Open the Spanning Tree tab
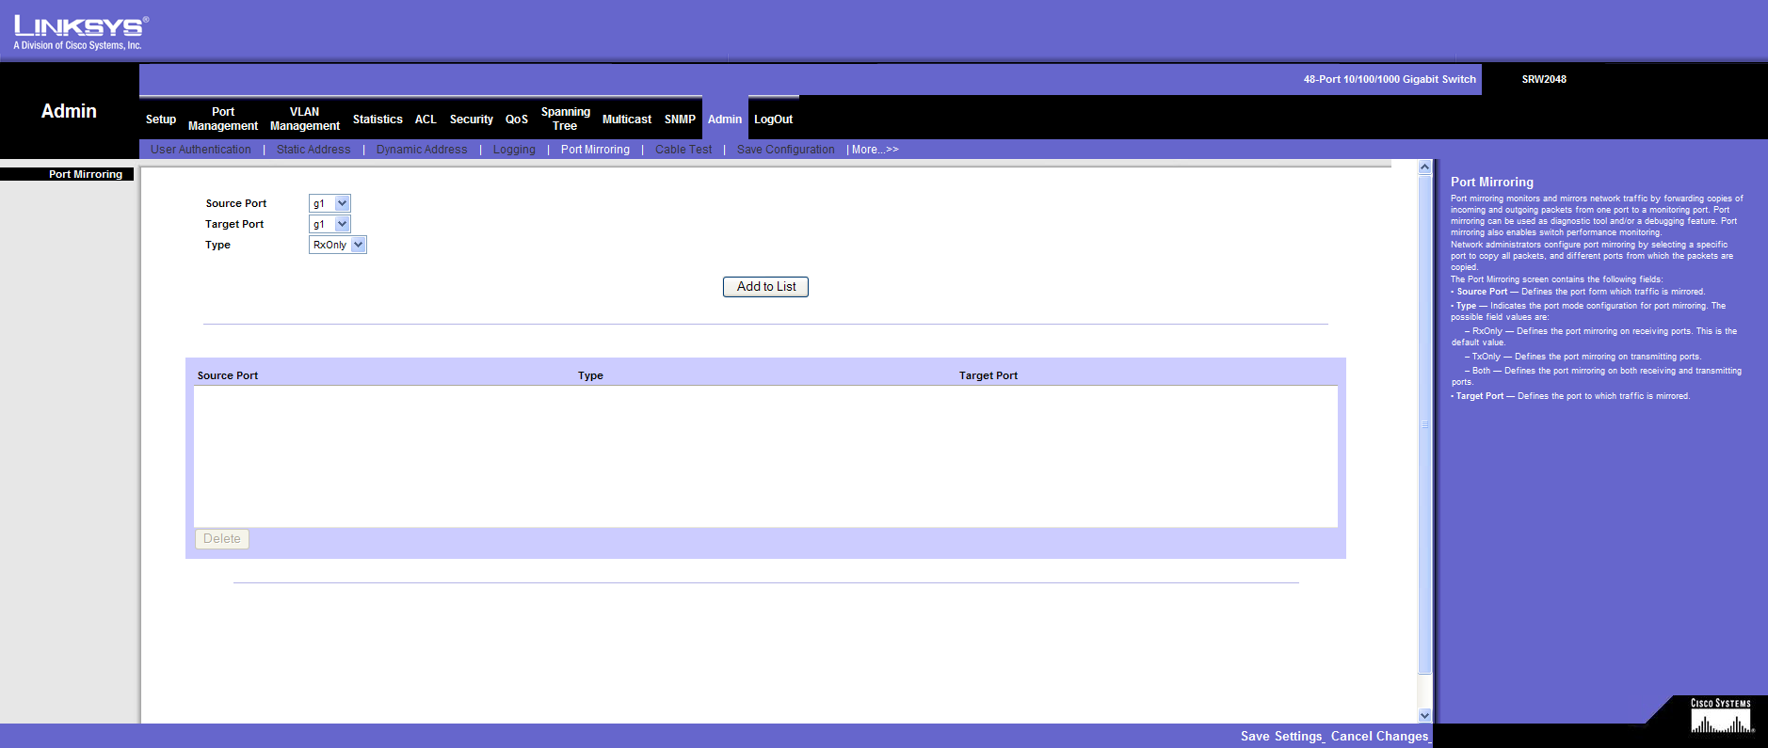1768x748 pixels. [x=565, y=119]
